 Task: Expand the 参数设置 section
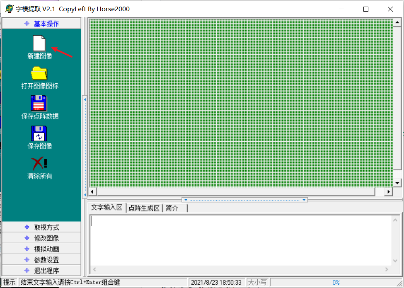coord(41,260)
